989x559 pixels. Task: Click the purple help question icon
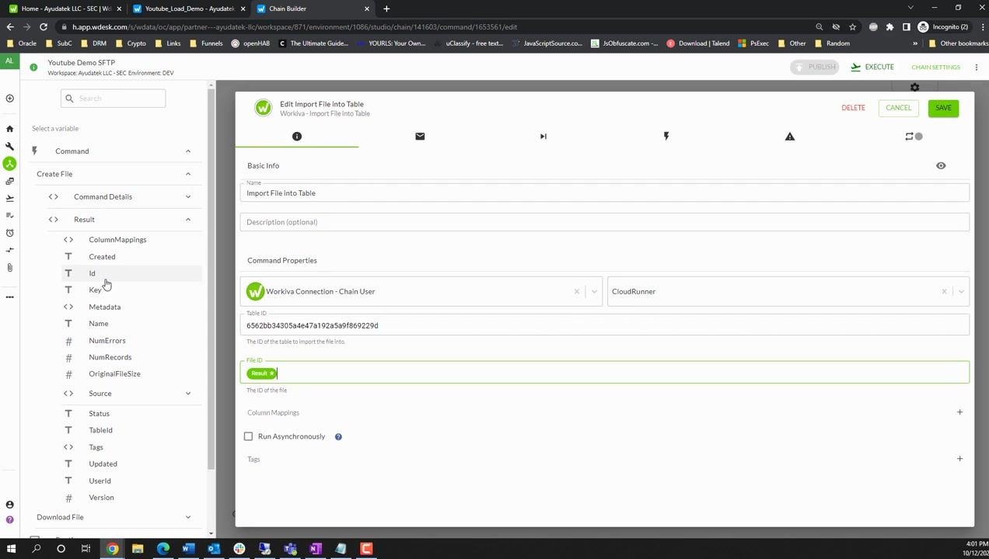point(9,519)
